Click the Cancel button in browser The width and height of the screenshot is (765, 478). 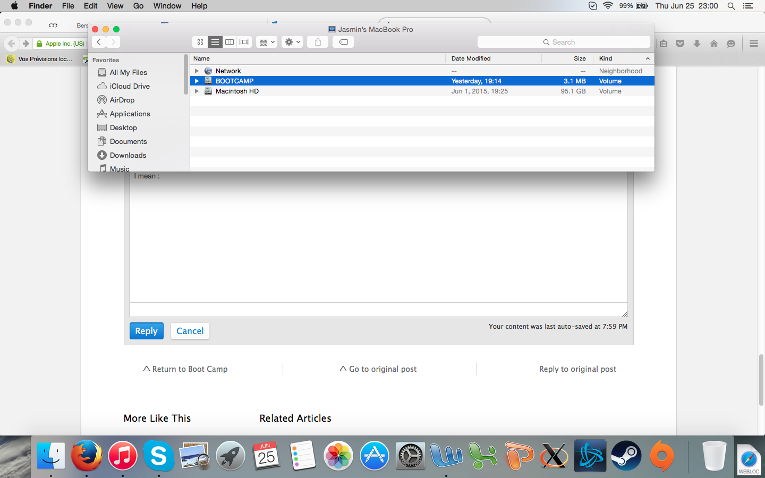(x=190, y=331)
